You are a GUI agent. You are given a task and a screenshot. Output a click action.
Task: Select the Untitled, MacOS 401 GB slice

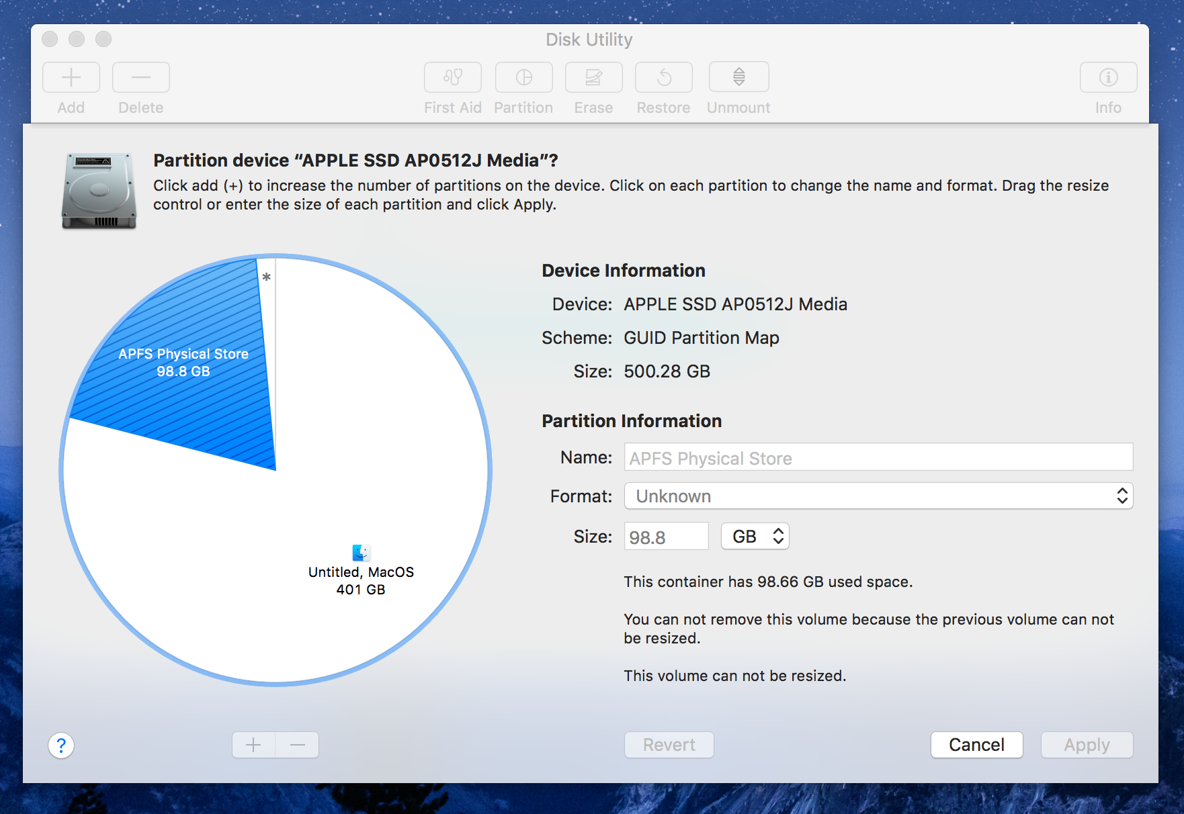point(361,580)
